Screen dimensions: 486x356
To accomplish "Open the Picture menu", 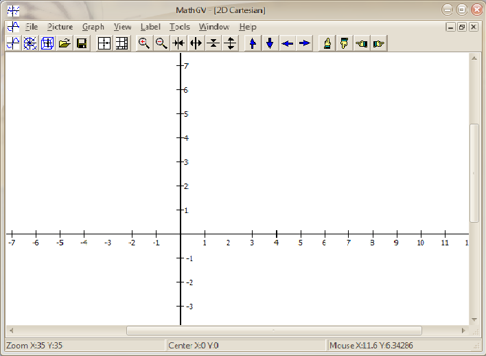I will coord(60,27).
